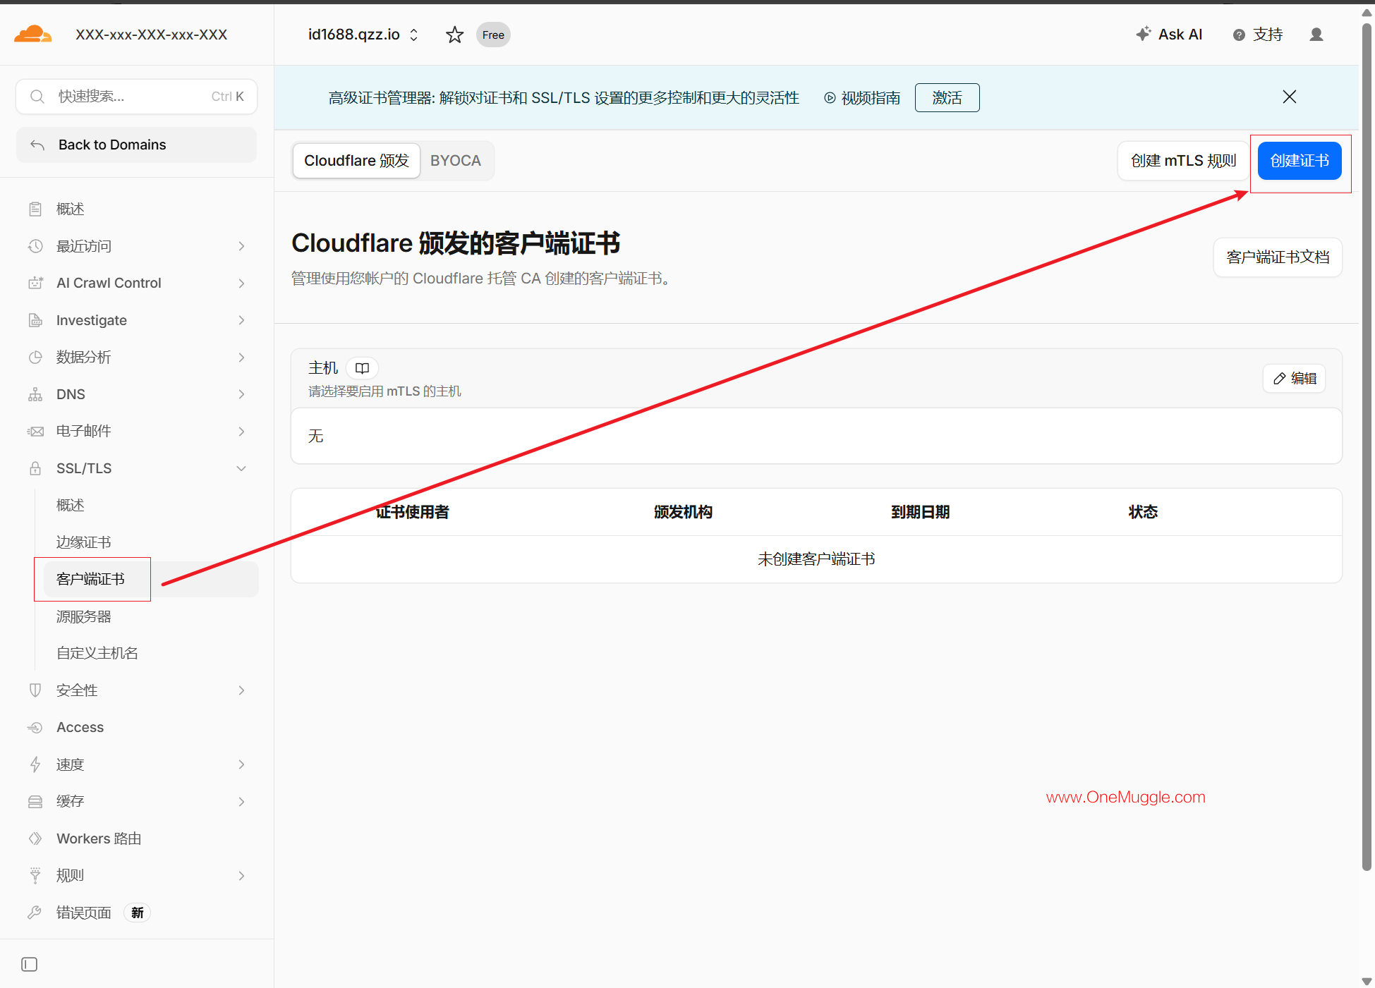Click the 证书使用者 column header
The height and width of the screenshot is (988, 1375).
(412, 512)
